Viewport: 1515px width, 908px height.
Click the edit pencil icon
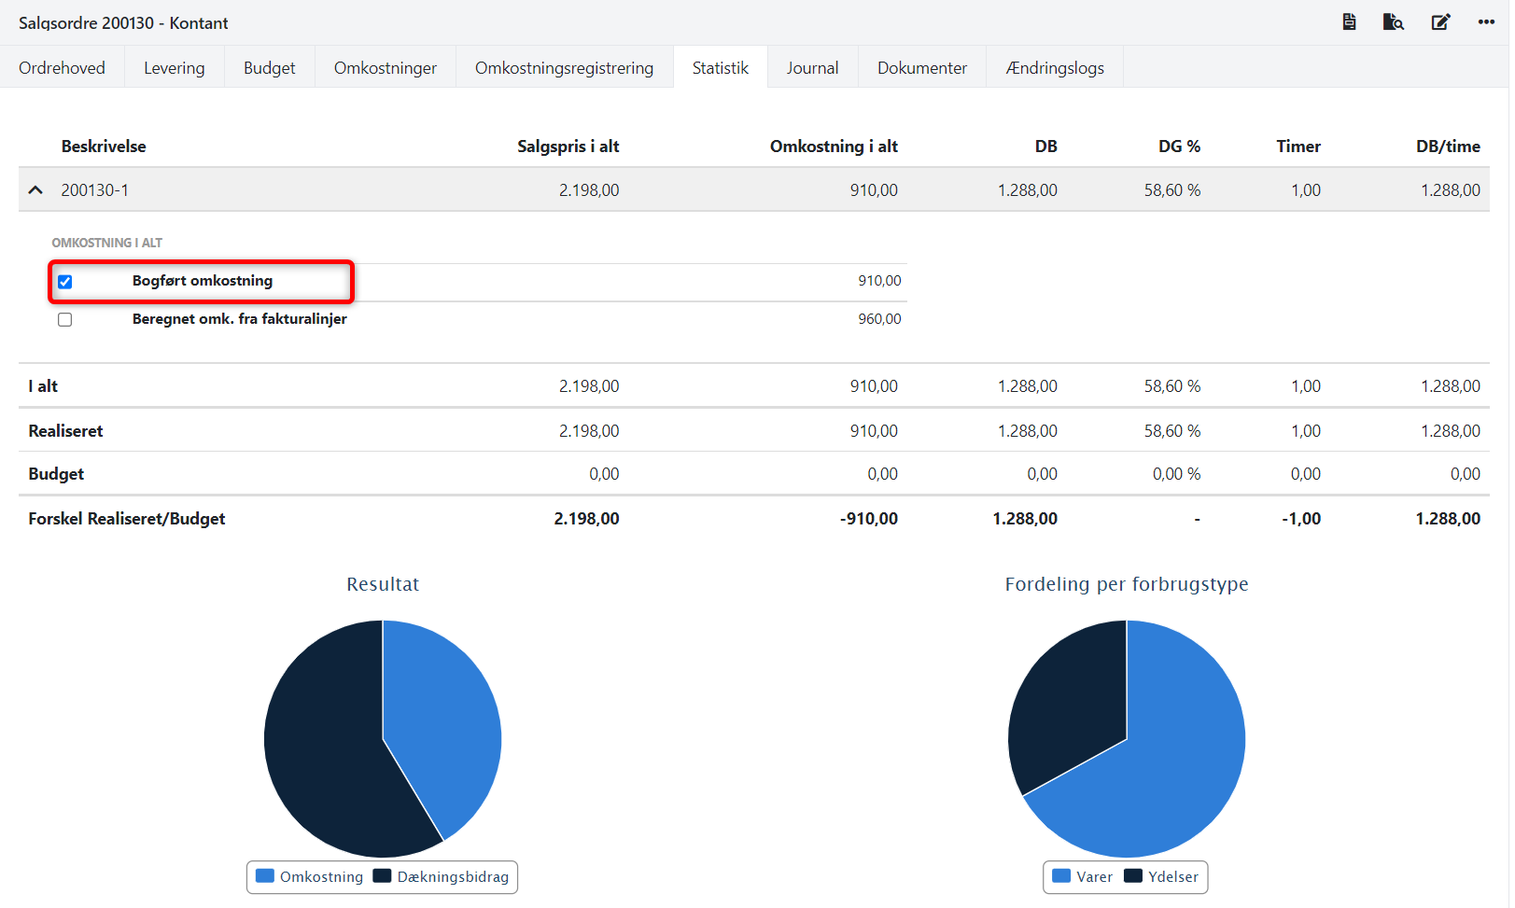[x=1440, y=22]
